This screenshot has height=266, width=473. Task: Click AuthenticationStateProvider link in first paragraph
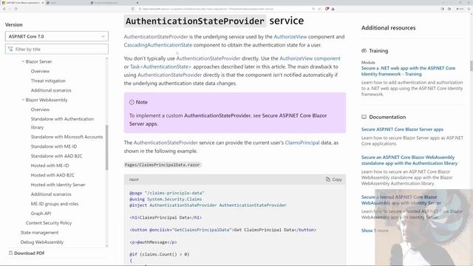coord(156,37)
